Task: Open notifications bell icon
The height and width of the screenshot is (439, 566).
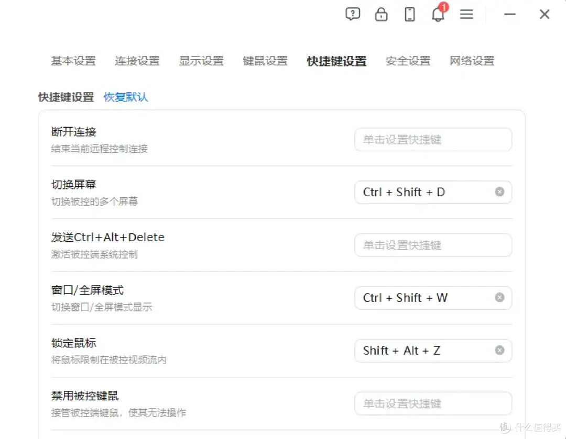Action: pos(438,15)
